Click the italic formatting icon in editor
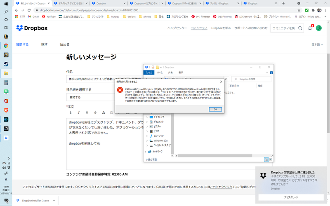This screenshot has height=206, width=330. pyautogui.click(x=78, y=112)
